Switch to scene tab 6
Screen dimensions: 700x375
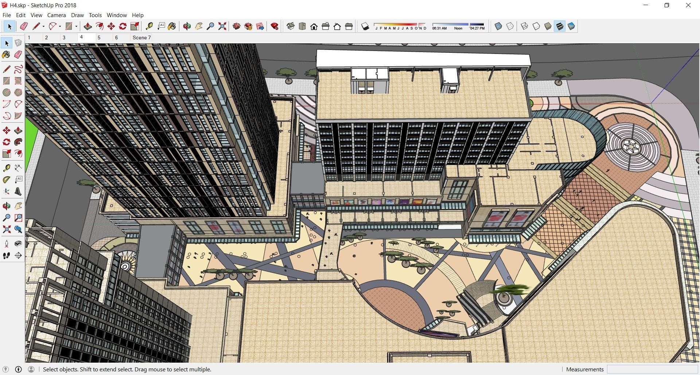coord(121,37)
